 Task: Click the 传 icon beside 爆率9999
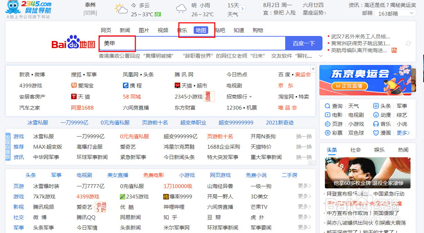tap(166, 197)
